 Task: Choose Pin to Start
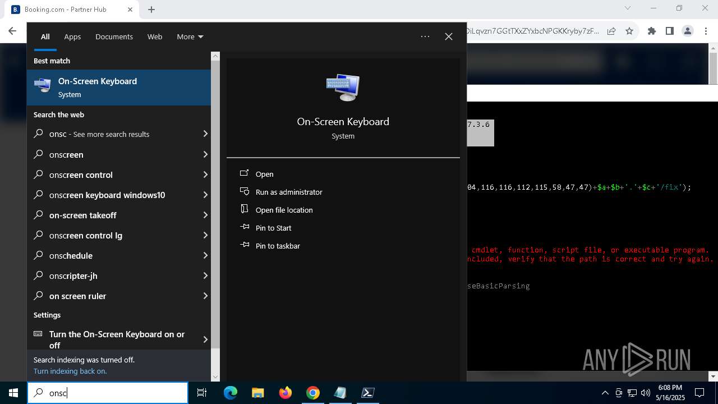[x=273, y=228]
